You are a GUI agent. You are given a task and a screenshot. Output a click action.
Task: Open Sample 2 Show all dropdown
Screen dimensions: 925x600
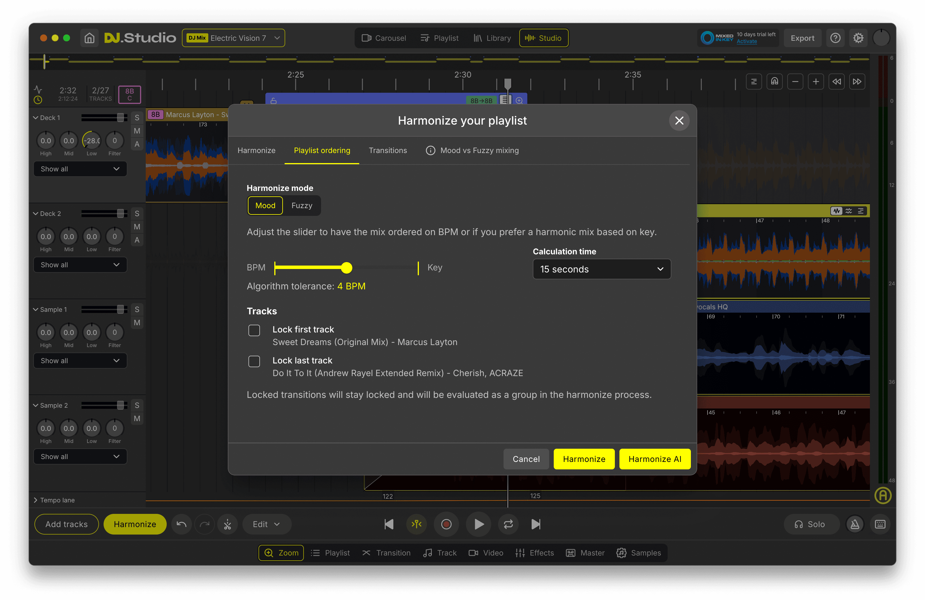click(80, 456)
